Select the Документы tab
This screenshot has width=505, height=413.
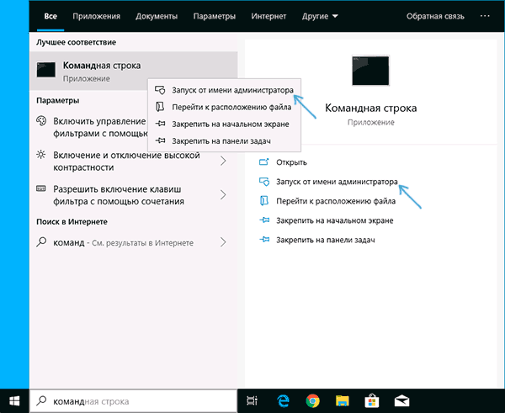pos(157,16)
